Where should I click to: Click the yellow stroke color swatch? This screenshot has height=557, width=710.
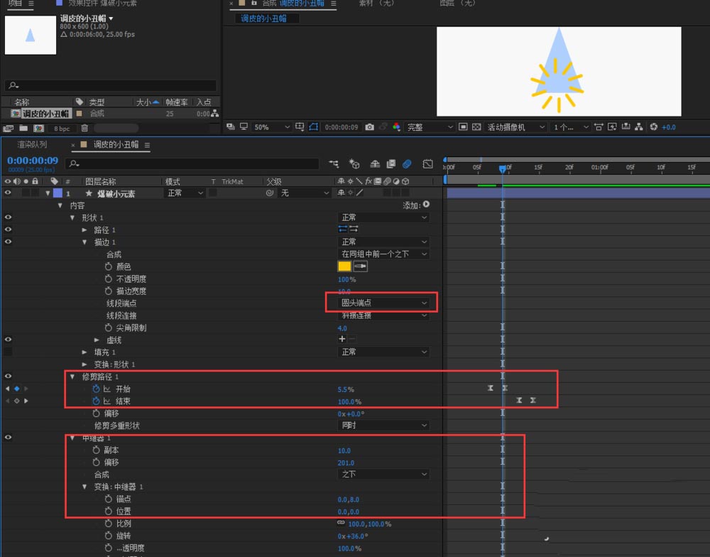(344, 266)
